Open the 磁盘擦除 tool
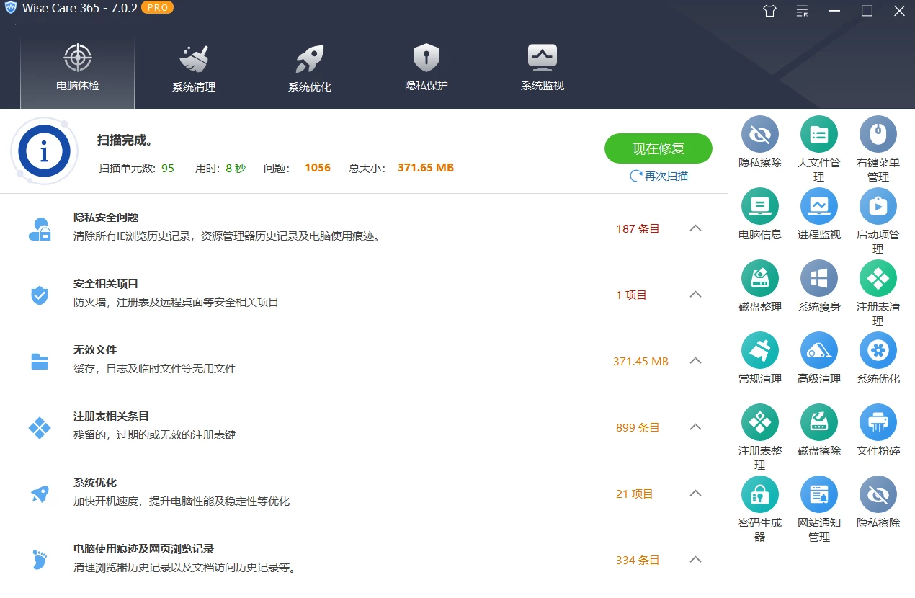Screen dimensions: 915x598 coord(819,423)
